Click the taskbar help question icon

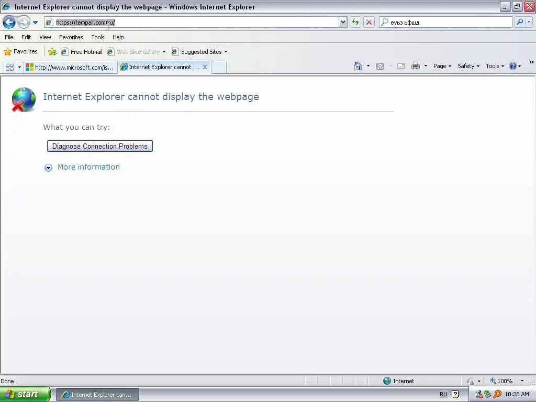pos(455,395)
